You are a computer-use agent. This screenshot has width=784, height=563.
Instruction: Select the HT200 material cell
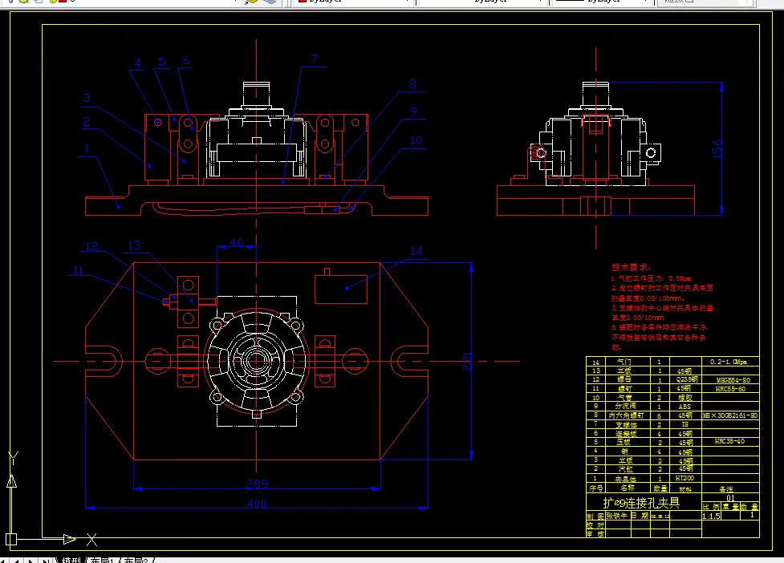(684, 478)
